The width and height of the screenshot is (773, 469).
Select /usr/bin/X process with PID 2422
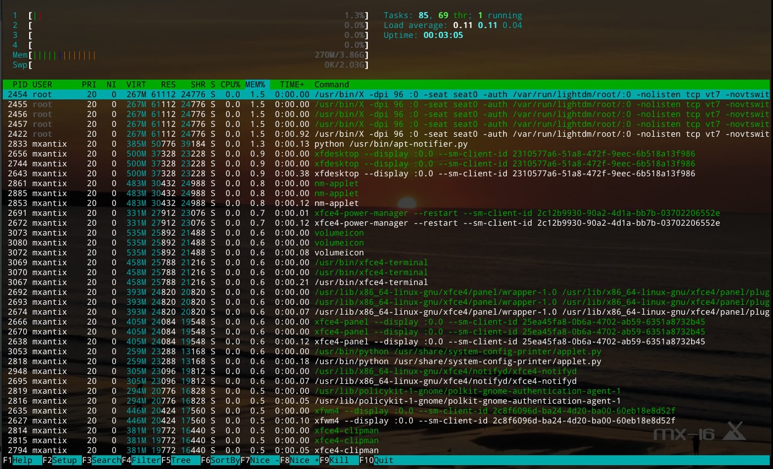(x=386, y=134)
